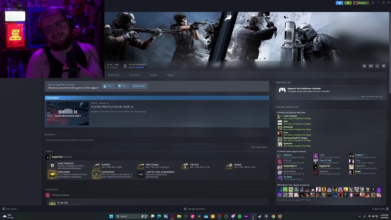Switch to Big Picture mode icon
The image size is (391, 220).
(x=373, y=3)
